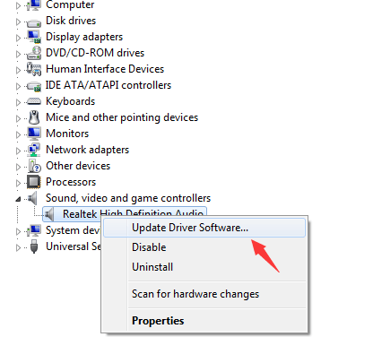The height and width of the screenshot is (337, 373).
Task: Click the Keyboards category icon
Action: coord(34,101)
